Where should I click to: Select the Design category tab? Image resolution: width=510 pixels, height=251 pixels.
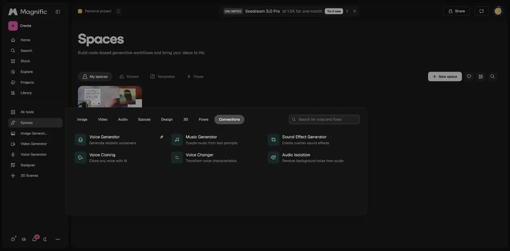[167, 119]
